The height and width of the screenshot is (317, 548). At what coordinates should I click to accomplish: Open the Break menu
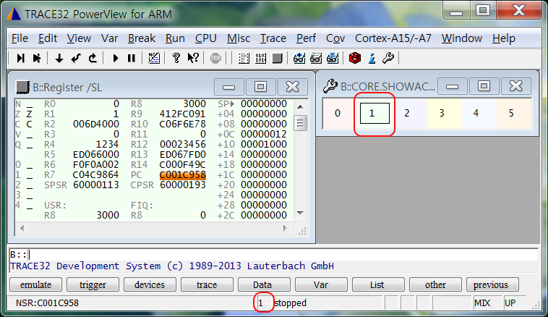point(142,38)
